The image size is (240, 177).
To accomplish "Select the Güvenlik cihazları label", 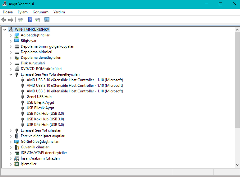I will (35, 147).
